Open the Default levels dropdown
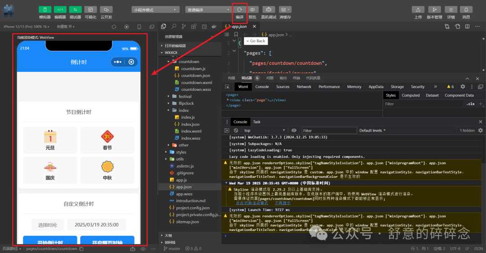The image size is (486, 253). pos(372,130)
